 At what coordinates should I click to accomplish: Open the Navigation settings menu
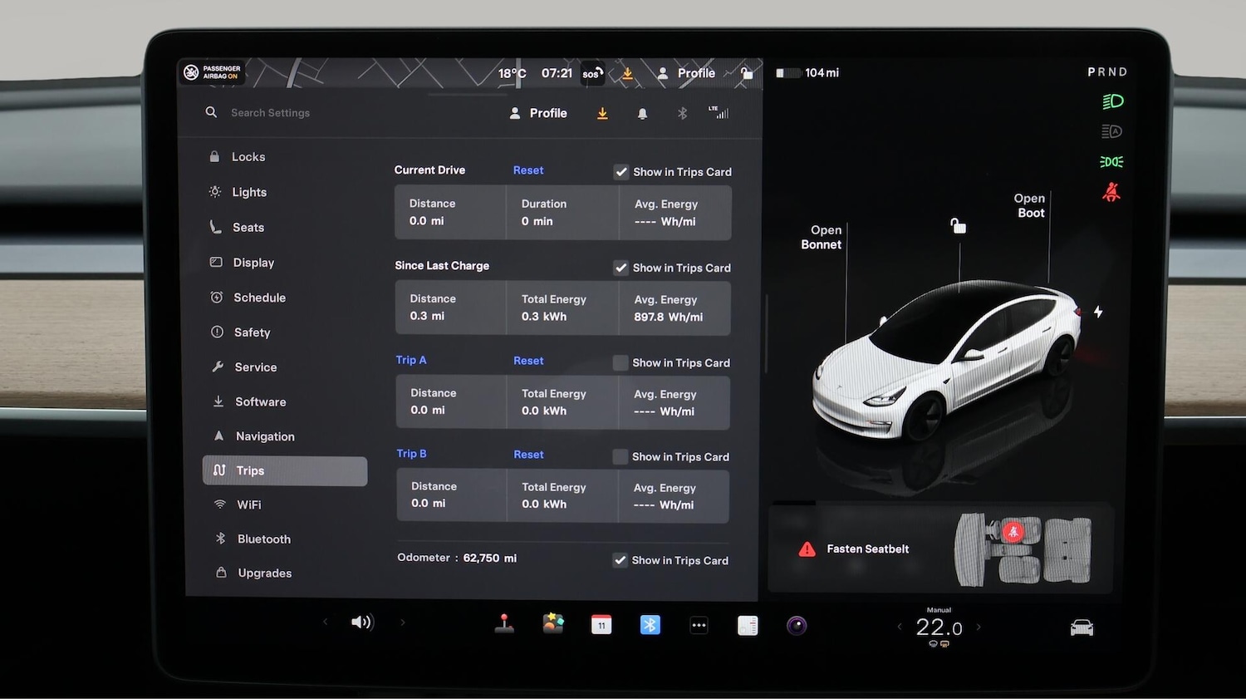[x=264, y=436]
